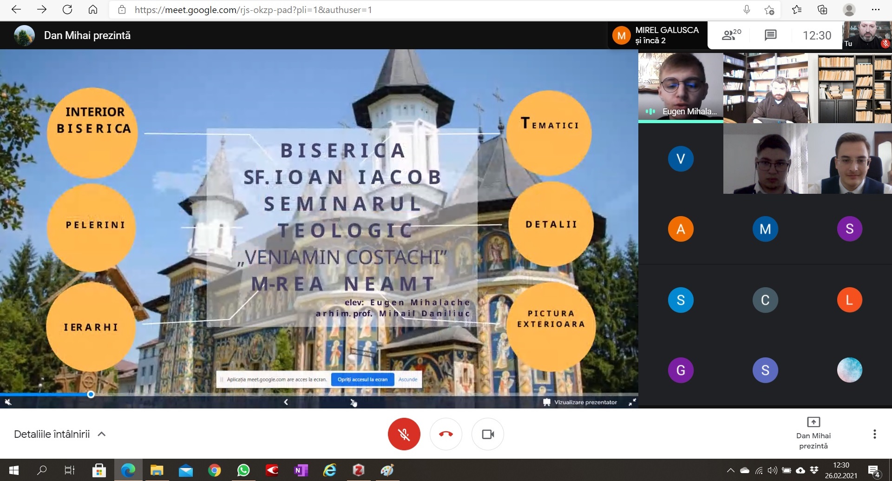Select Eugen Mihalache's video tile
The image size is (892, 481).
click(x=680, y=87)
